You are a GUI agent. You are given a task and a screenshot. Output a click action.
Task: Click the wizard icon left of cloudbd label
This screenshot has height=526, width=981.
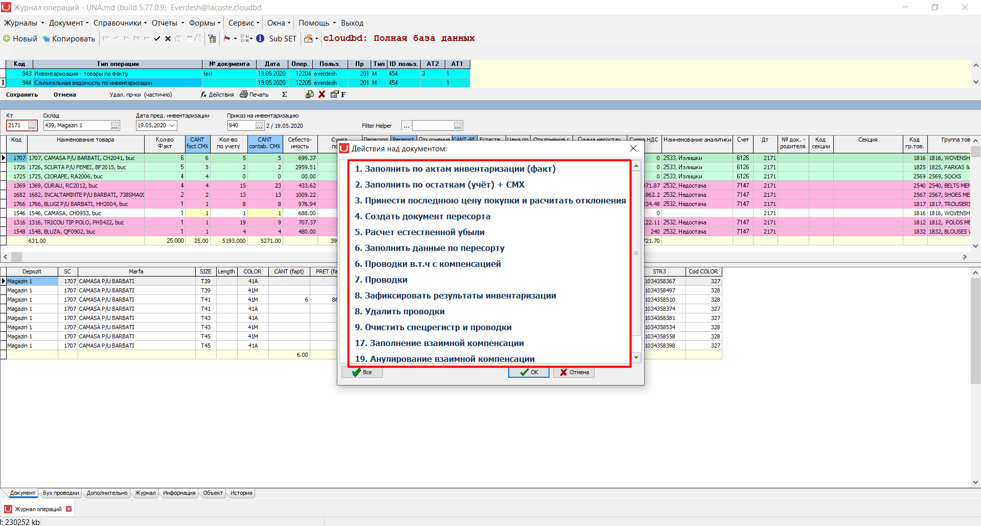[308, 38]
